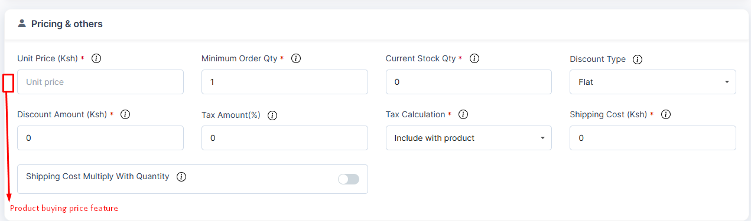Screen dimensions: 751x221
Task: Click info icon beside Unit Price label
Action: coord(96,59)
